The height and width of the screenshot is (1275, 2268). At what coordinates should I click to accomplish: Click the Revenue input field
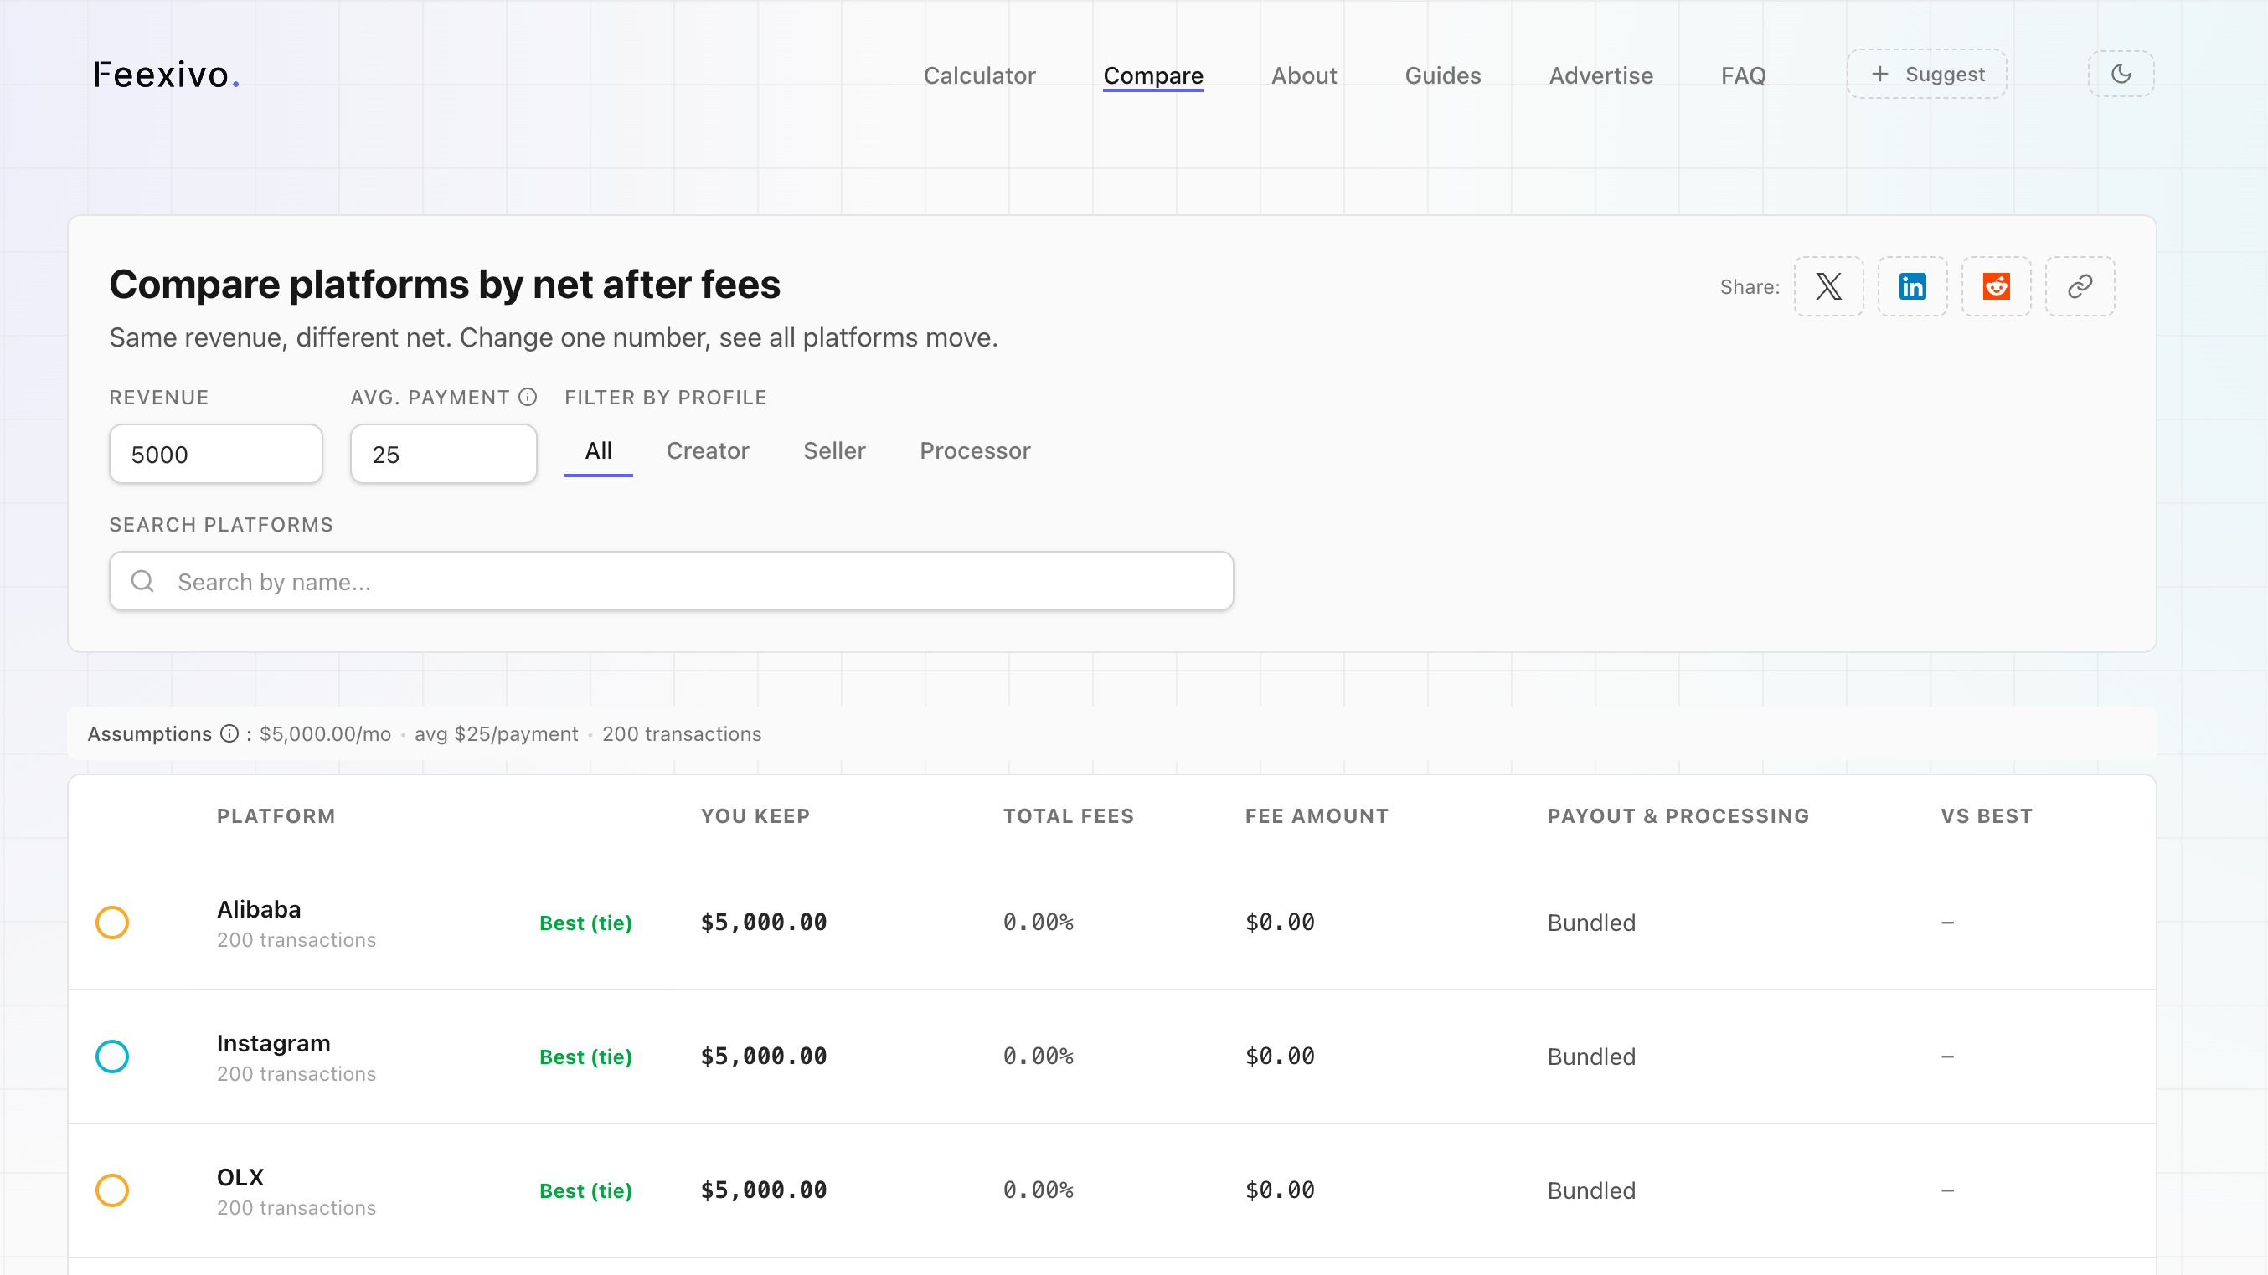(x=215, y=454)
